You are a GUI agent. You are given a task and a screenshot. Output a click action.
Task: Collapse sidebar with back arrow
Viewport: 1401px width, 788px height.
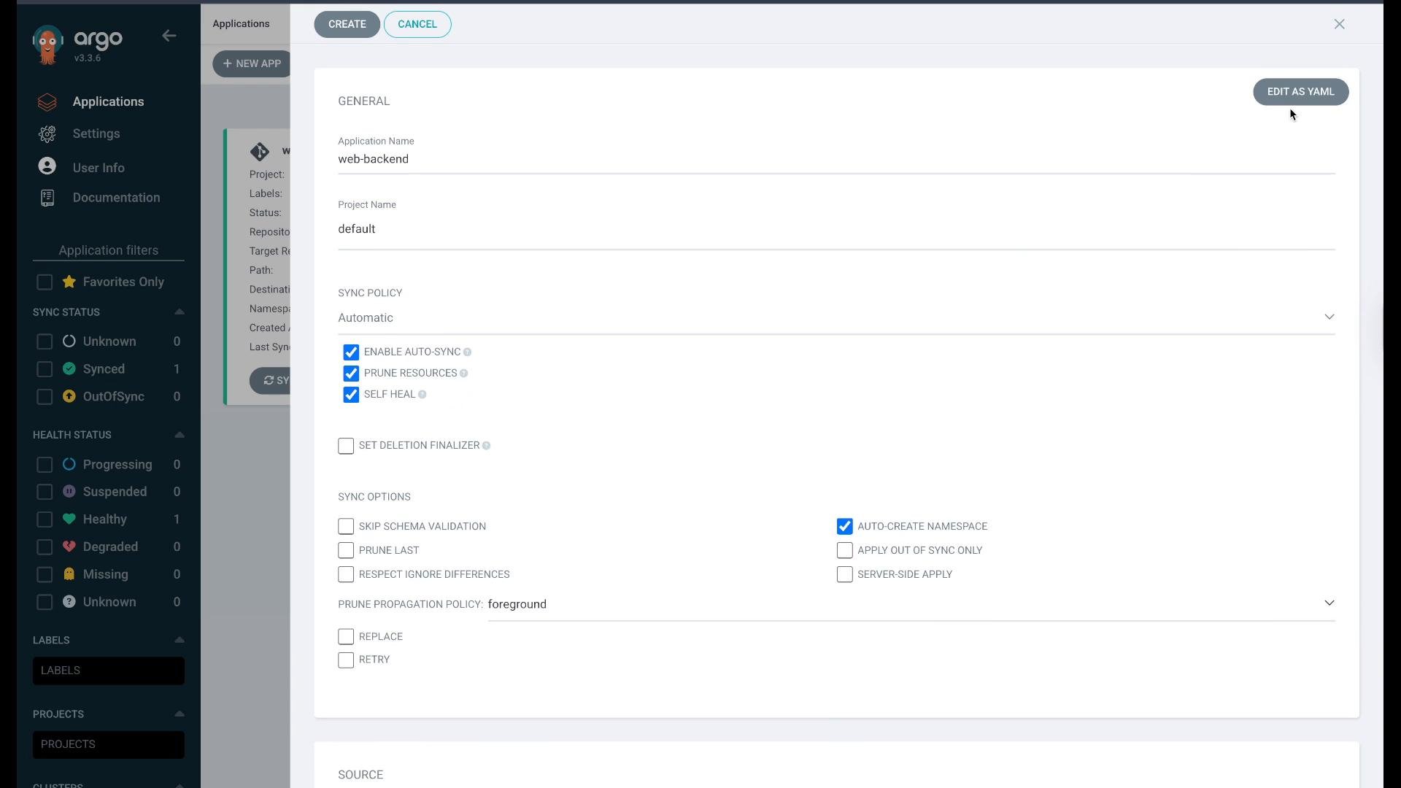click(x=169, y=36)
